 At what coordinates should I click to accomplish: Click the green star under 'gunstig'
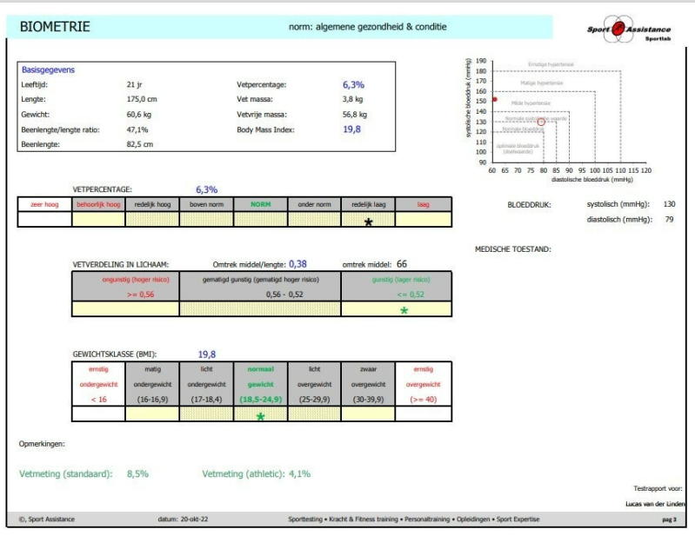pos(404,310)
